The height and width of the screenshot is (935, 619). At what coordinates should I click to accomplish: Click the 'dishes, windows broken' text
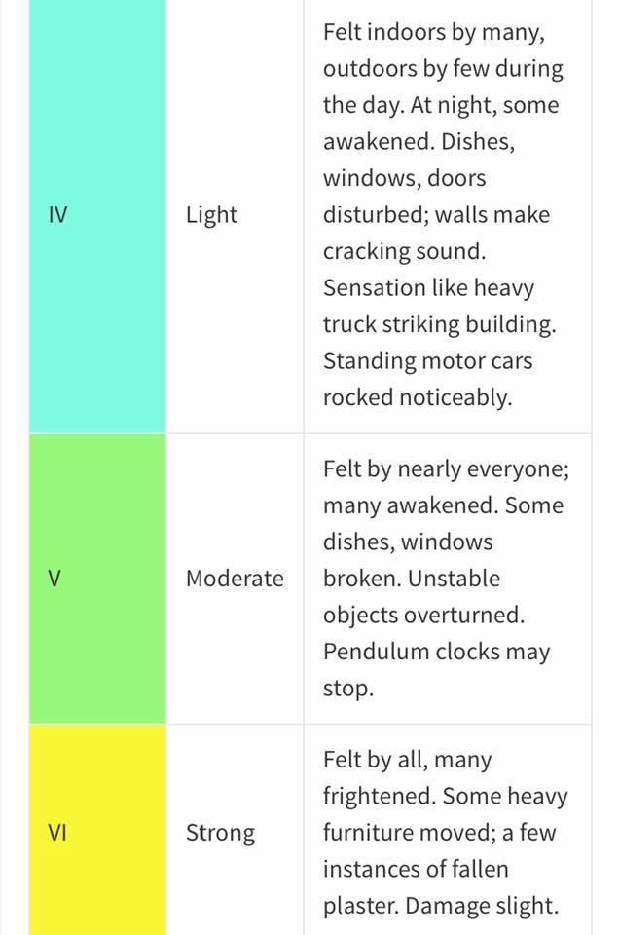(411, 561)
